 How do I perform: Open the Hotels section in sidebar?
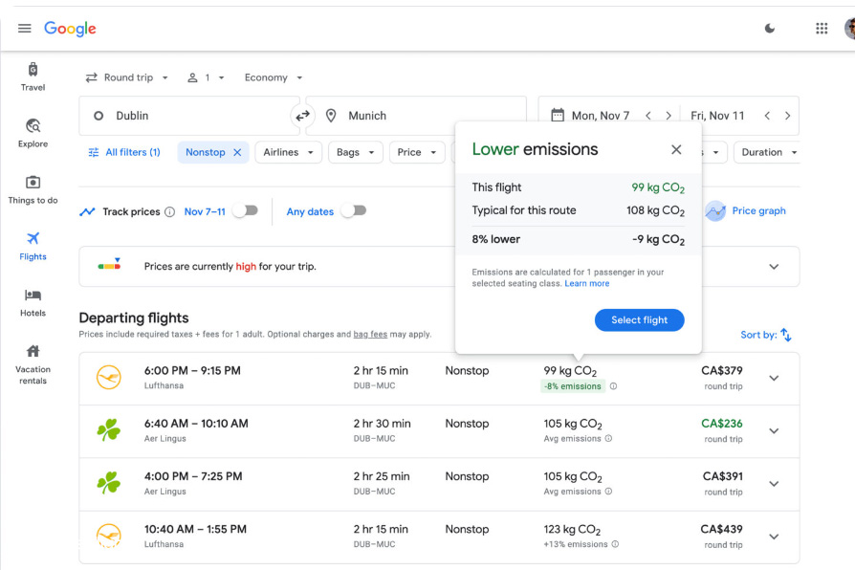click(33, 303)
